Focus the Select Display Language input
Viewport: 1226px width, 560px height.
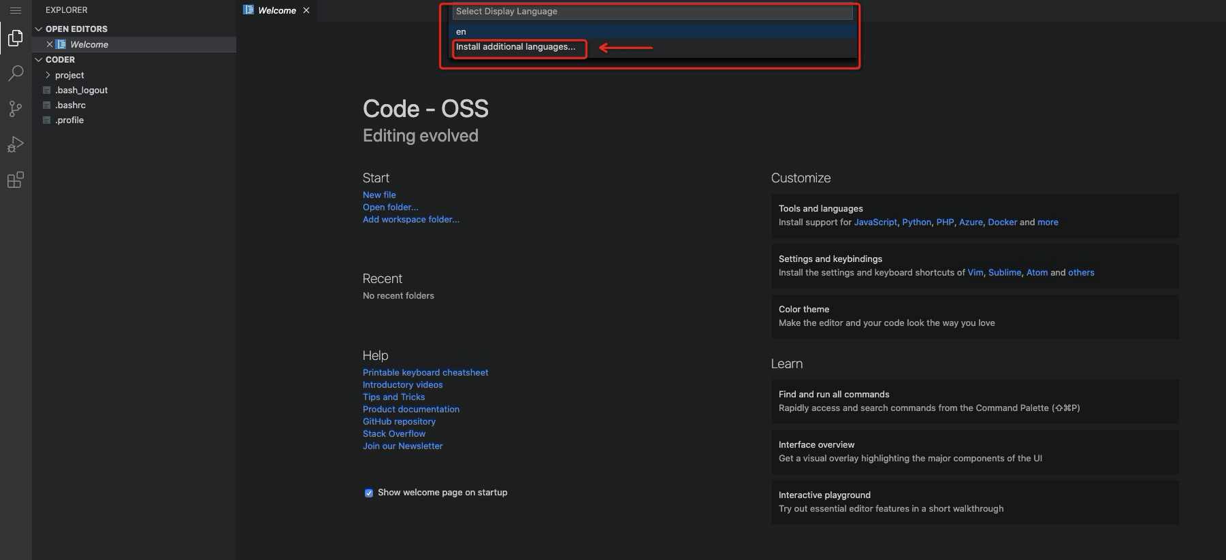(x=652, y=12)
